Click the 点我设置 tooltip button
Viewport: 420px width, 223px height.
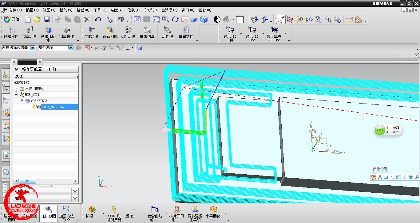pos(380,169)
